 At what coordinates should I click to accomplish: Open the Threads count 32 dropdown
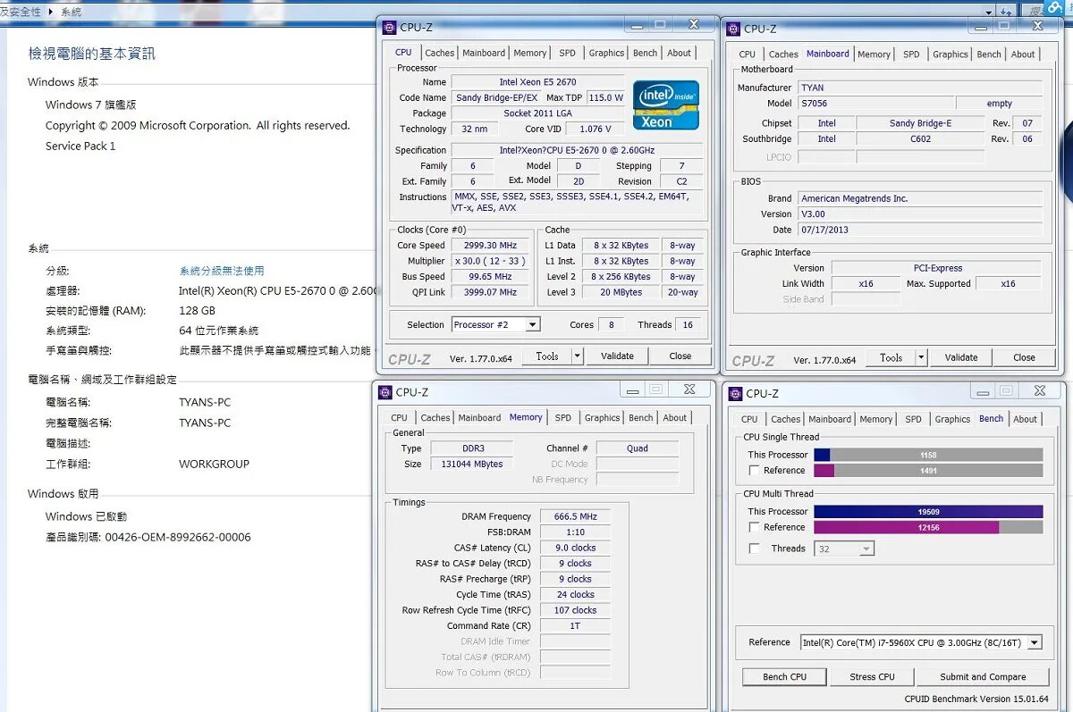(x=844, y=549)
